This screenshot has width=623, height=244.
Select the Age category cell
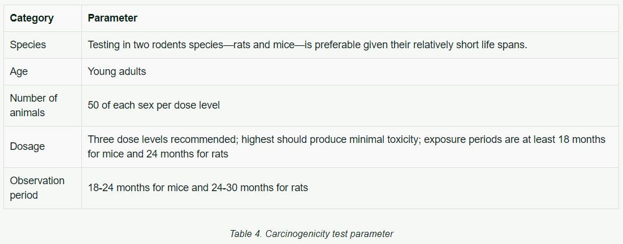pyautogui.click(x=19, y=71)
